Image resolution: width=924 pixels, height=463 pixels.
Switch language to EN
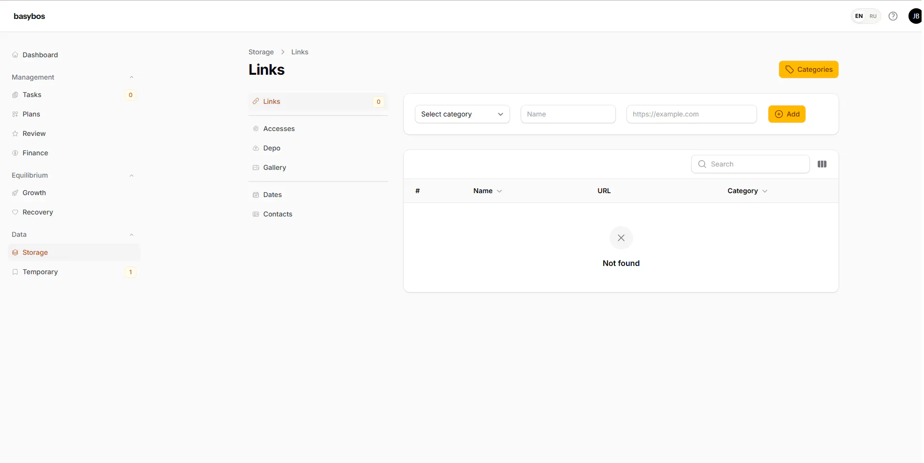(x=859, y=16)
